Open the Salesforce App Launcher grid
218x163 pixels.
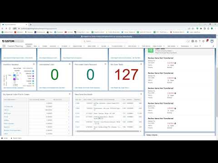(x=4, y=46)
